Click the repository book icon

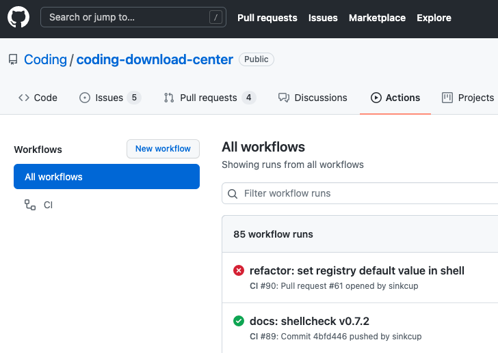pos(13,59)
